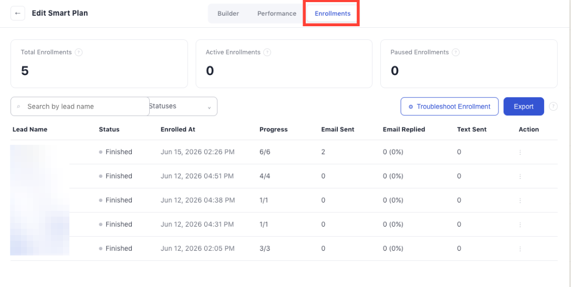Open action menu for Jun 12 04:51 PM enrollment
The height and width of the screenshot is (287, 571).
(x=520, y=176)
